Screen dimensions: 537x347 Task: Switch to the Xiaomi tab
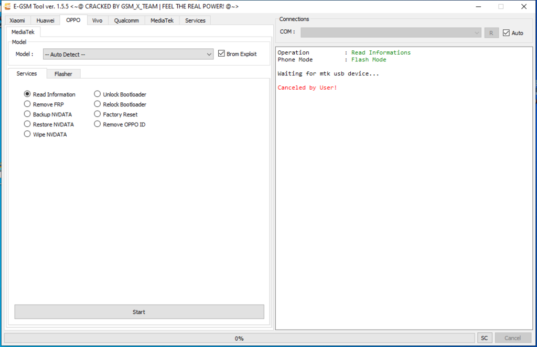point(17,20)
